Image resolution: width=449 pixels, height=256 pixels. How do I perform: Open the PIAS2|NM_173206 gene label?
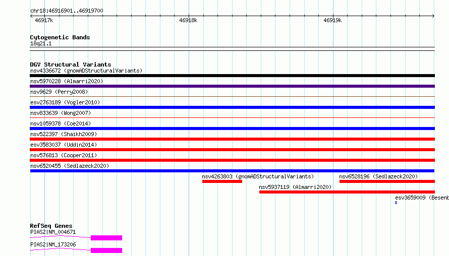[x=53, y=244]
